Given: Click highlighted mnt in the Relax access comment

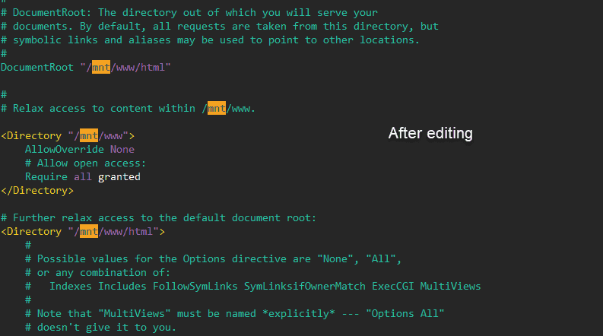Looking at the screenshot, I should coord(217,109).
